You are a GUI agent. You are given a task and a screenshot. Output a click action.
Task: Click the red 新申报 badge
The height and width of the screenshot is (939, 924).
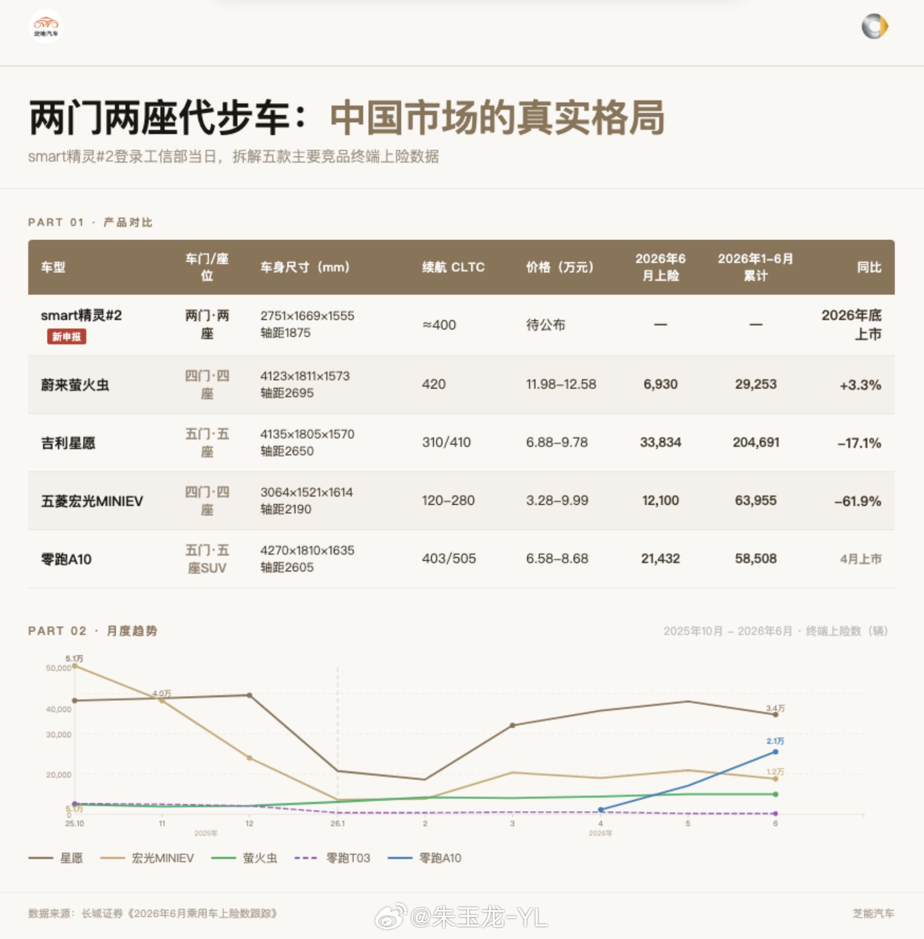66,337
